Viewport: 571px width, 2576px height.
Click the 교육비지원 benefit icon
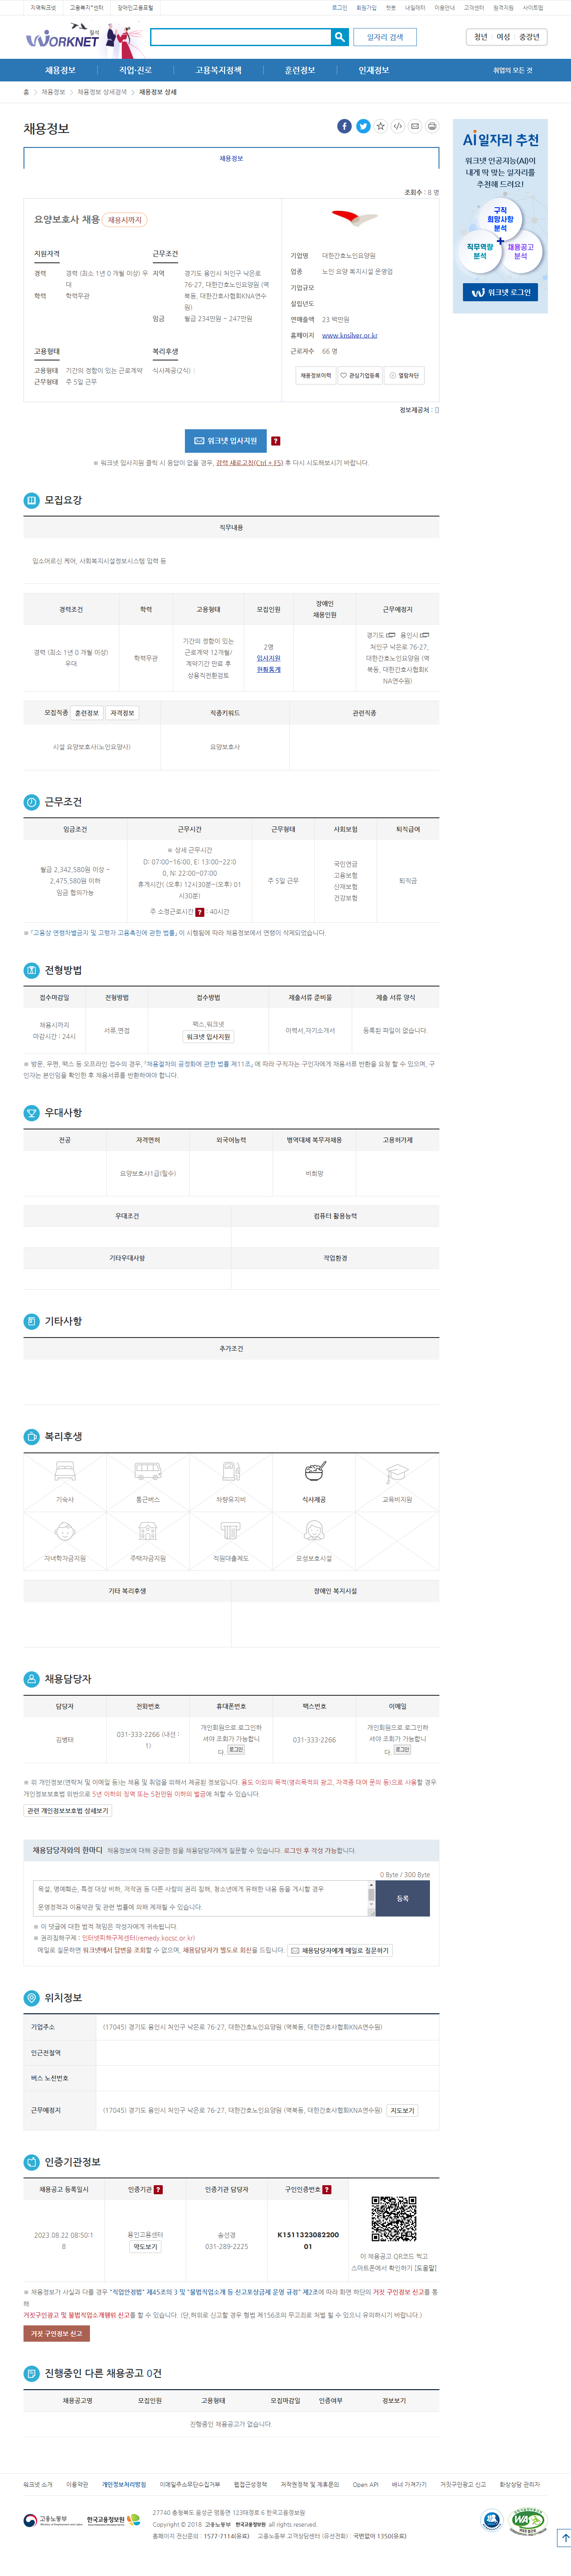tap(397, 1472)
